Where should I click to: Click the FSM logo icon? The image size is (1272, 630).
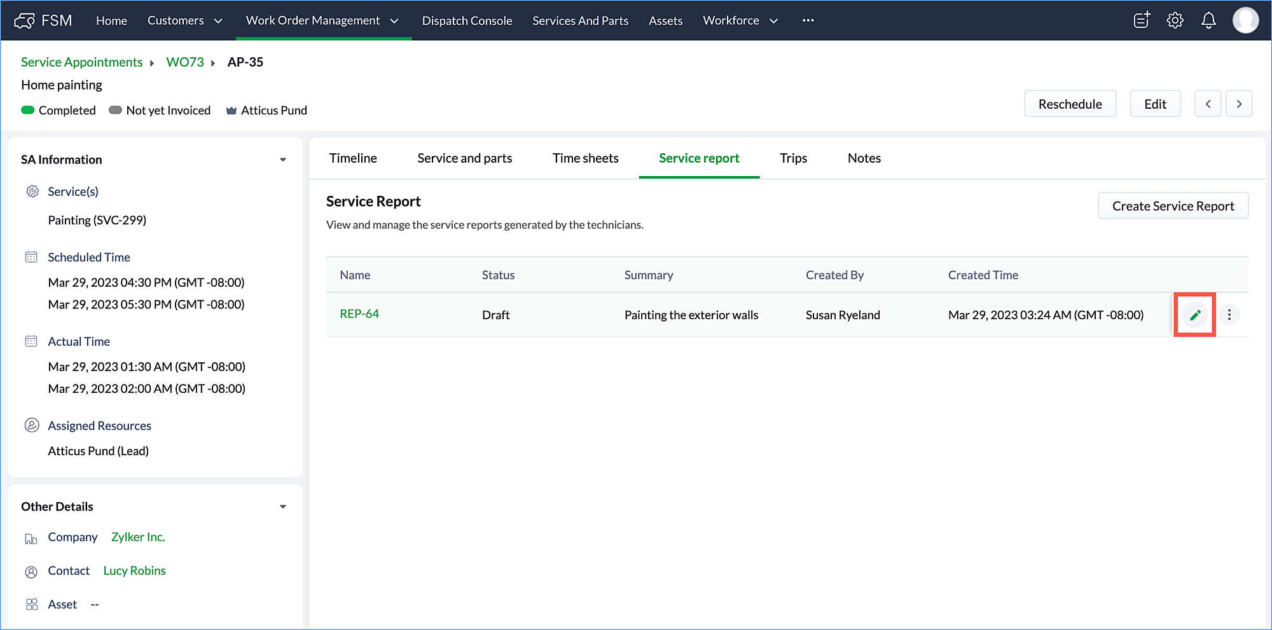click(x=25, y=21)
